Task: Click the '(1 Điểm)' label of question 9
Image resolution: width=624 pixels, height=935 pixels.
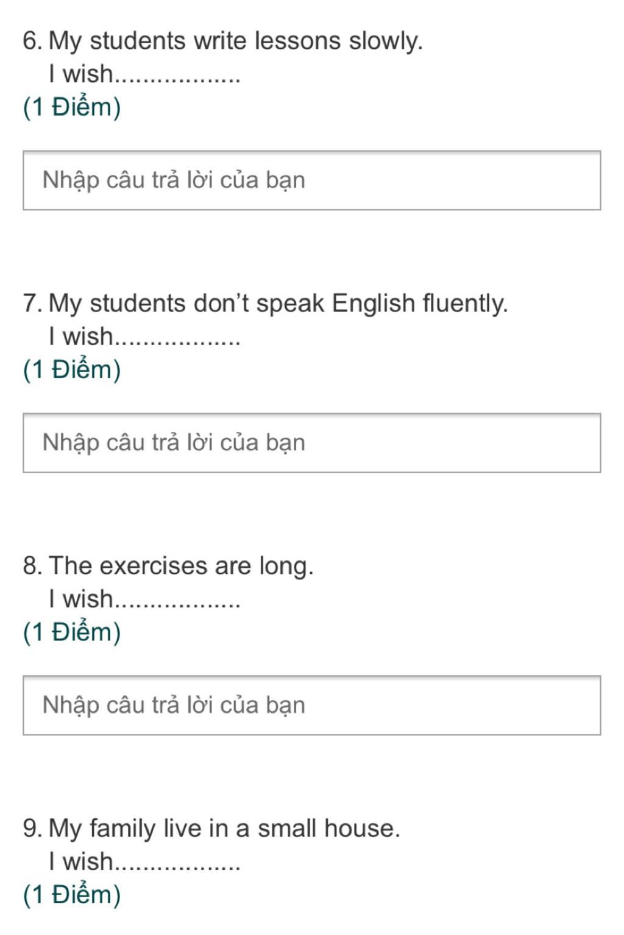Action: (x=72, y=894)
